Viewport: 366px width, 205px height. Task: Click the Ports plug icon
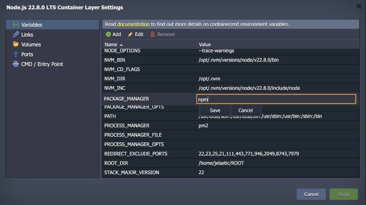[x=16, y=54]
